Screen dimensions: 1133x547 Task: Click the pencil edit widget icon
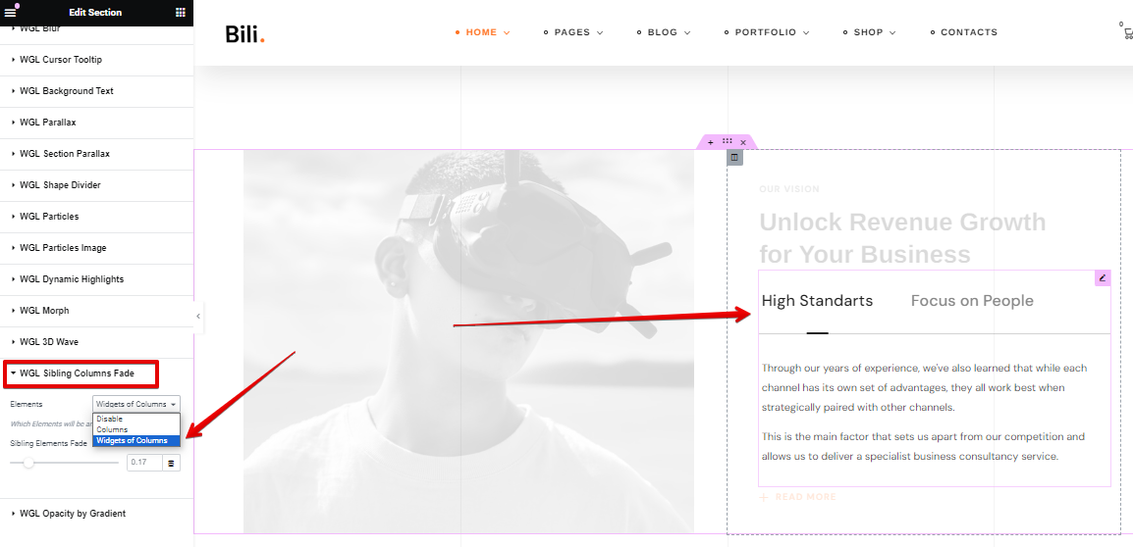click(x=1103, y=277)
